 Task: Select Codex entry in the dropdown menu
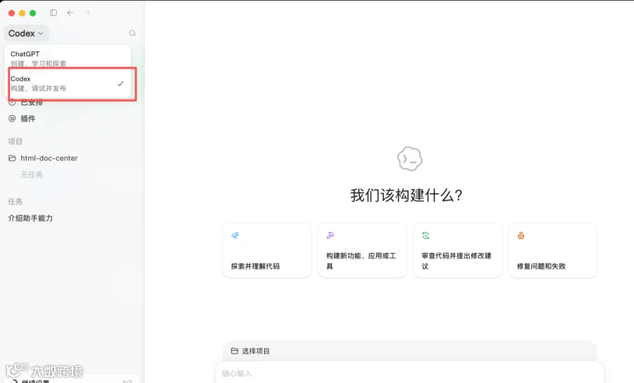coord(68,84)
